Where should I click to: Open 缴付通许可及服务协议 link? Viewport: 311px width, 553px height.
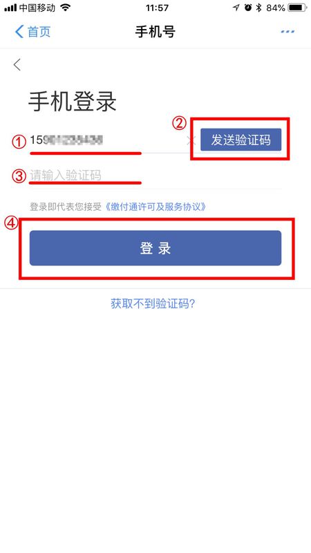point(155,207)
